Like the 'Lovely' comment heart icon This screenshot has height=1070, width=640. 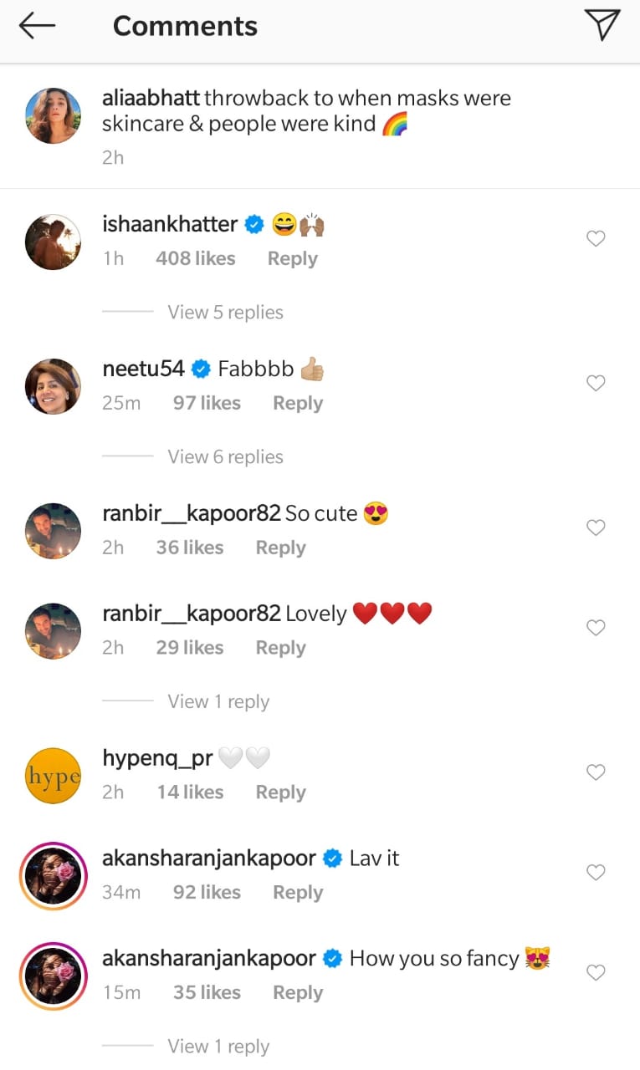pos(595,629)
